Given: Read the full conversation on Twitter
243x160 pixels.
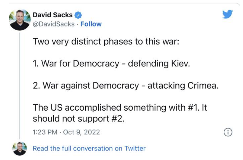Looking at the screenshot, I should pyautogui.click(x=89, y=148).
